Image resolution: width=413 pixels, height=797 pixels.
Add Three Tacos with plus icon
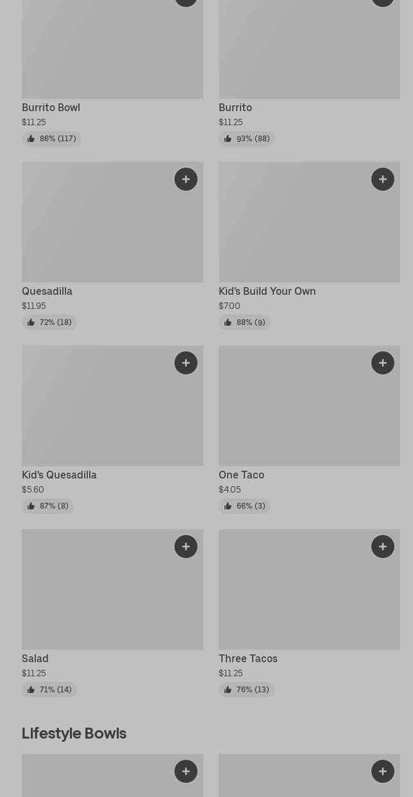[x=383, y=547]
